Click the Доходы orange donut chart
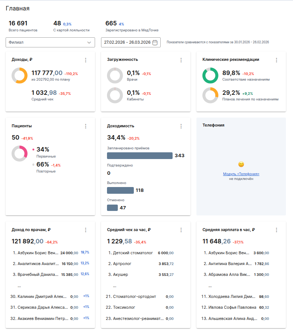The width and height of the screenshot is (293, 333). pos(19,75)
